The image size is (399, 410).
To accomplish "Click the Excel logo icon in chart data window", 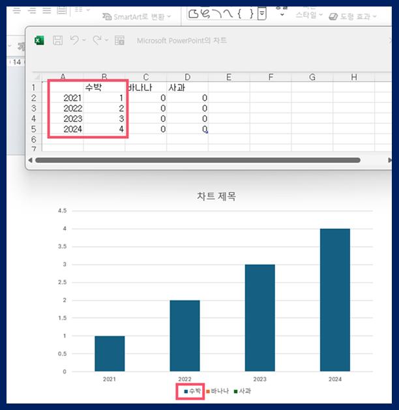I will click(x=39, y=40).
